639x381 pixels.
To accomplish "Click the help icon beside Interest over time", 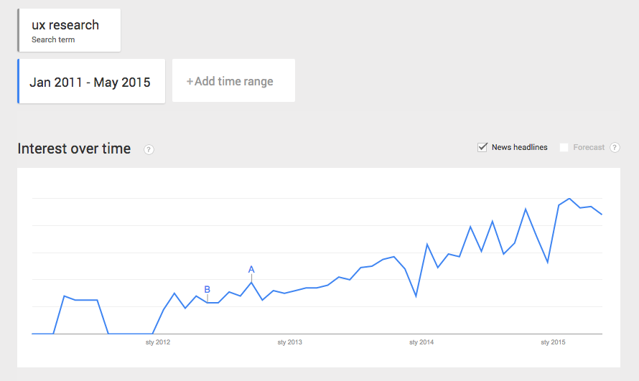I will 149,149.
